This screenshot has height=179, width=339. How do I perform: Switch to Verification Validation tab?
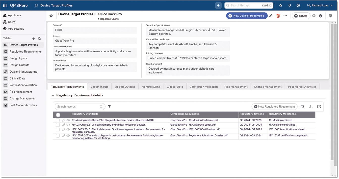click(203, 86)
